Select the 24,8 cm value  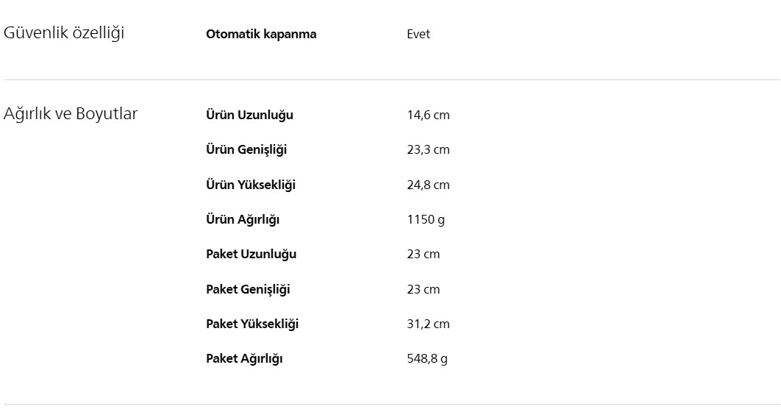428,185
